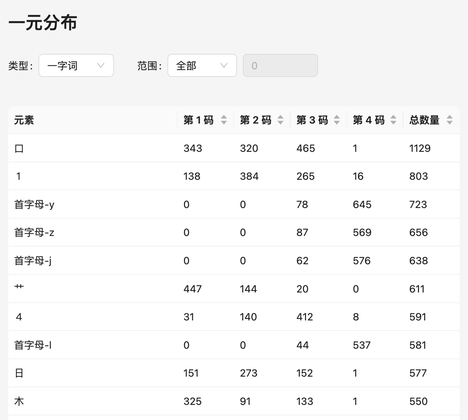Screen dimensions: 468x420
Task: Click the 一元分布 page heading
Action: [43, 23]
